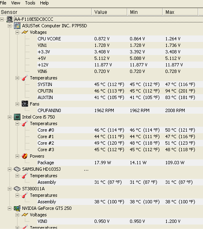Select the Core #1 temperature row
Viewport: 203px width, 229px height.
pos(120,137)
